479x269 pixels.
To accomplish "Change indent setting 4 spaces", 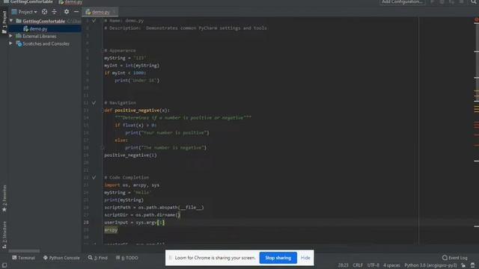I will point(391,265).
